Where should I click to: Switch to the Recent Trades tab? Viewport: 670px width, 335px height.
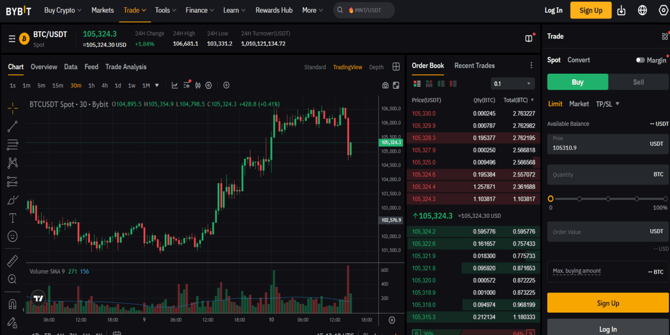(474, 65)
